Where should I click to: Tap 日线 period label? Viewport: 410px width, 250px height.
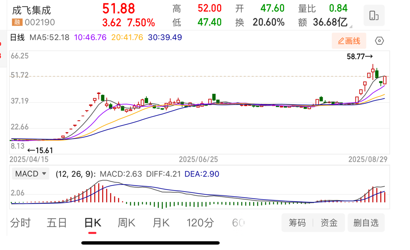tap(17, 37)
